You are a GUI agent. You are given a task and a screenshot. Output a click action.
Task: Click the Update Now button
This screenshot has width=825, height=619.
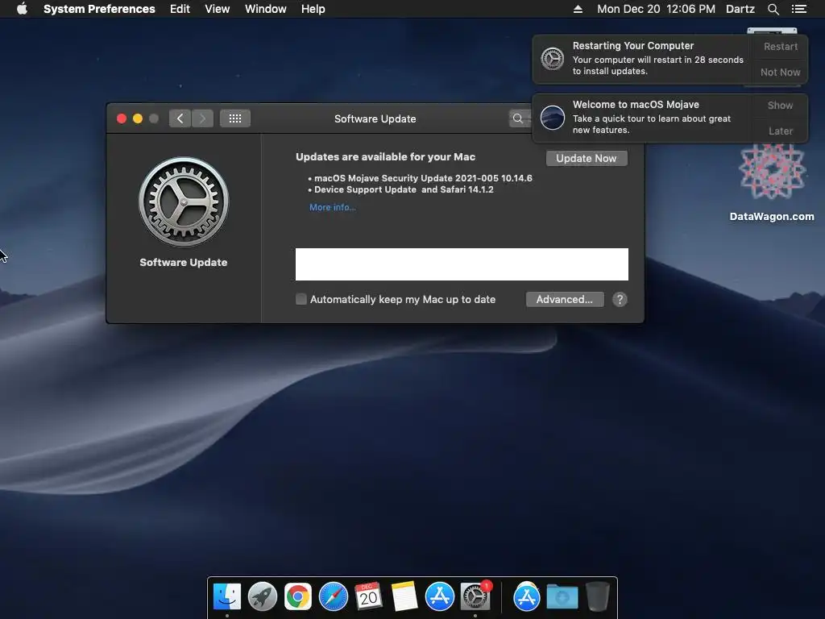tap(587, 159)
